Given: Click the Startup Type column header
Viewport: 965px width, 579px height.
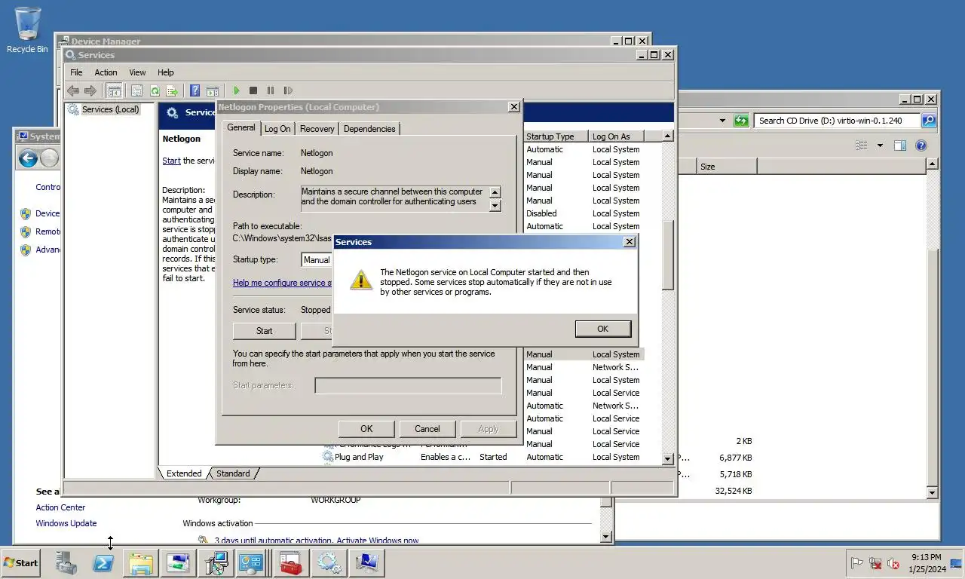Looking at the screenshot, I should point(556,136).
